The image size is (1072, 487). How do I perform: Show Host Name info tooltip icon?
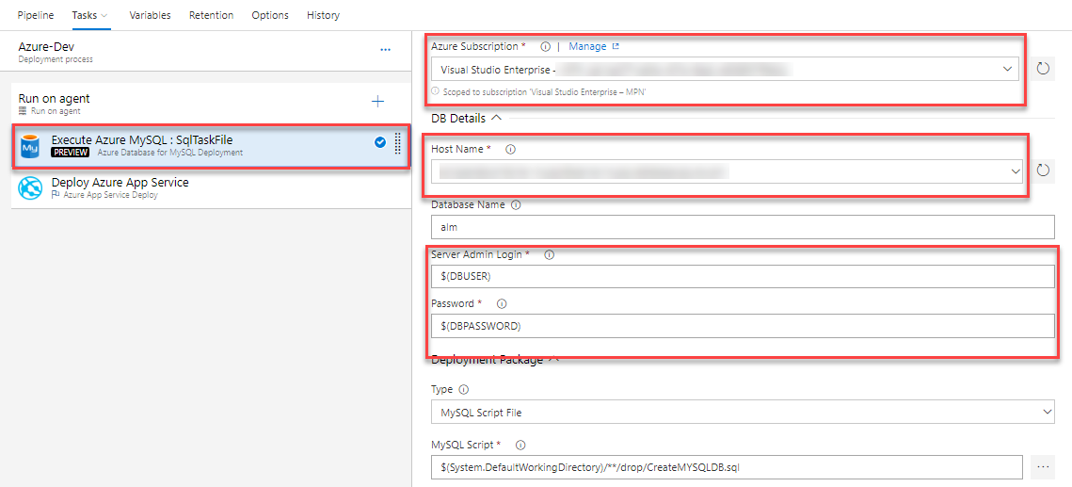point(511,149)
